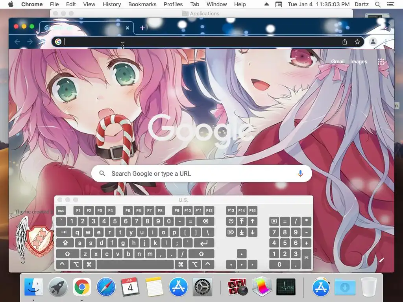Start voice search with microphone icon
The width and height of the screenshot is (403, 302).
[300, 173]
